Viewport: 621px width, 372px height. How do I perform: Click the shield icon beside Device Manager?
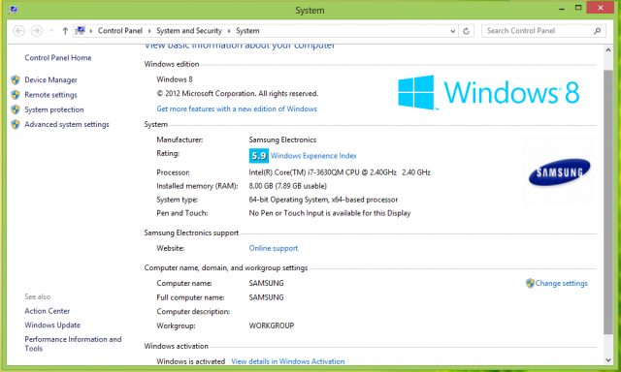(x=16, y=79)
